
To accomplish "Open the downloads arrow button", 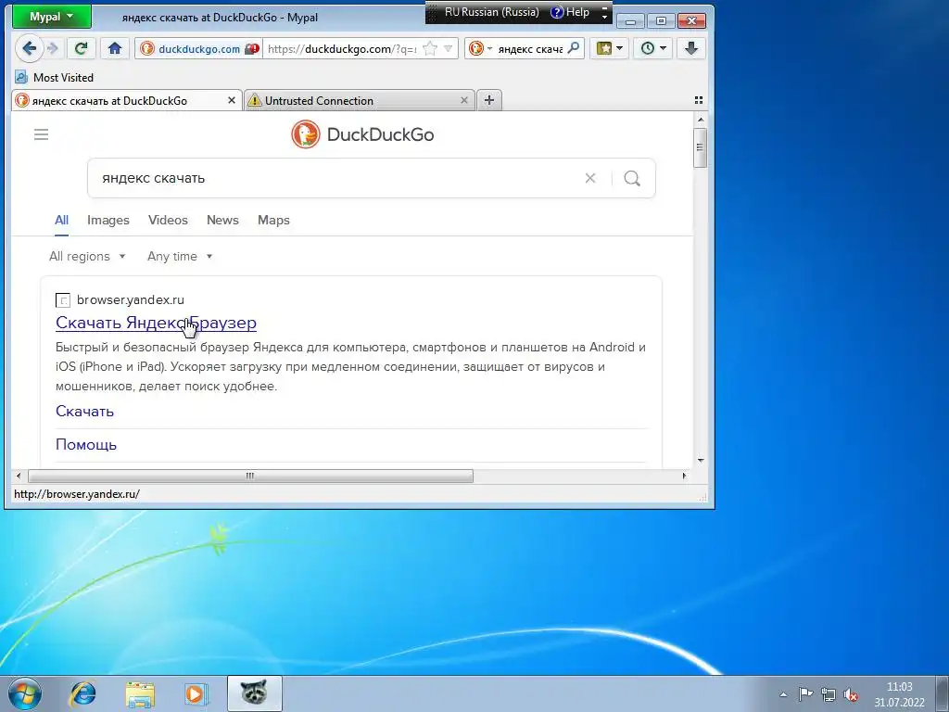I will (x=691, y=48).
